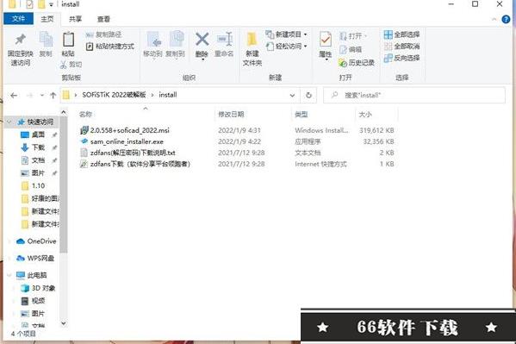Collapse the ribbon with the chevron
This screenshot has width=516, height=344.
click(x=494, y=19)
